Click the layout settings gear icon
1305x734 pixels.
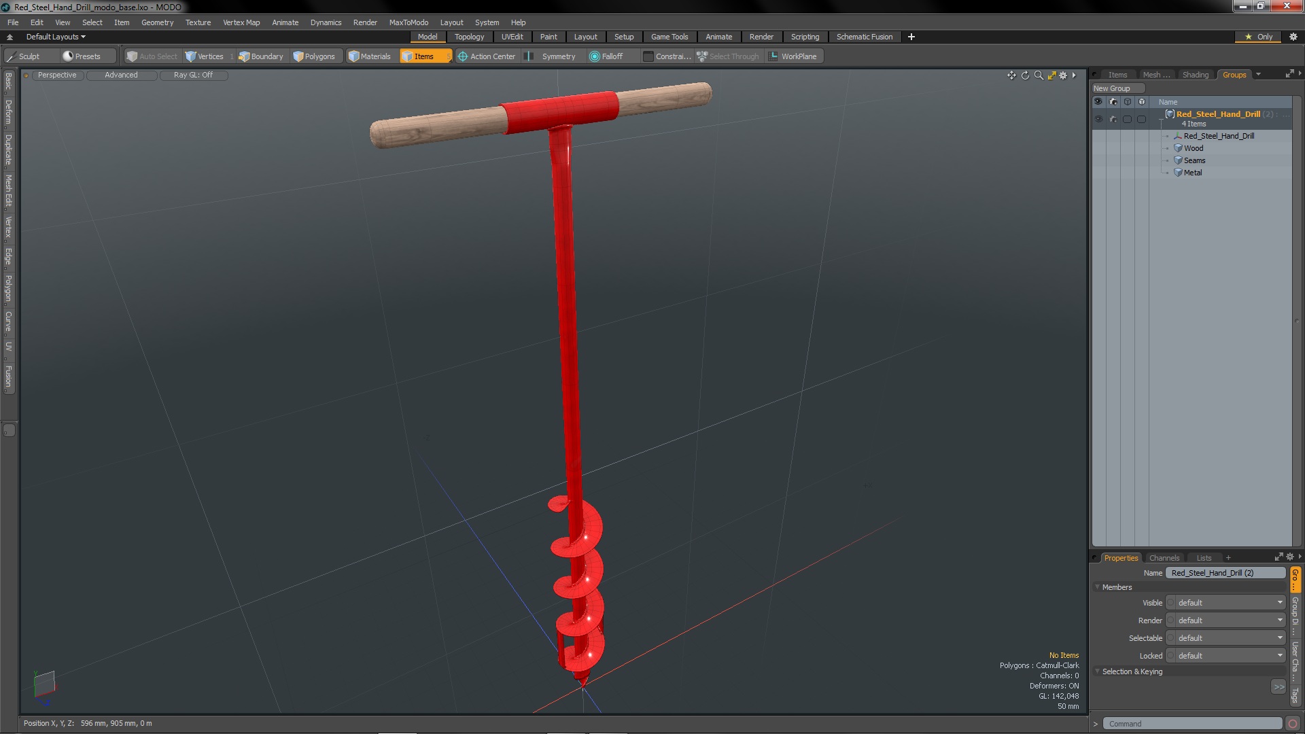tap(1293, 37)
